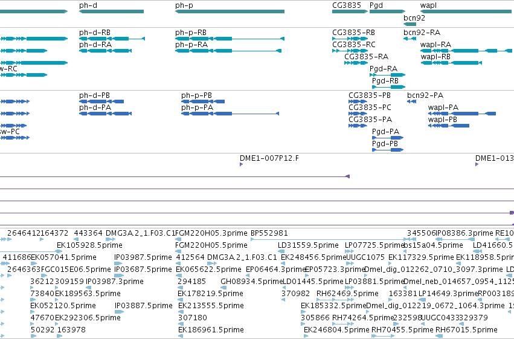This screenshot has height=339, width=514.
Task: Click the EK185332.5prime EST label
Action: point(333,306)
